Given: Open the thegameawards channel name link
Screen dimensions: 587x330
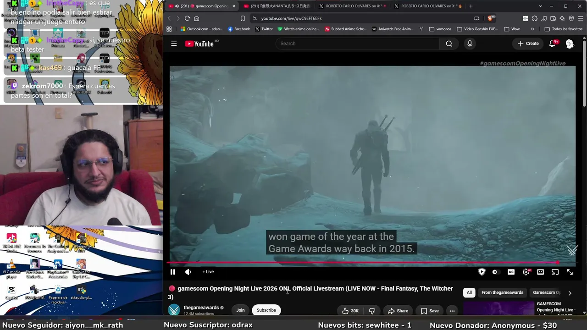Looking at the screenshot, I should click(201, 308).
